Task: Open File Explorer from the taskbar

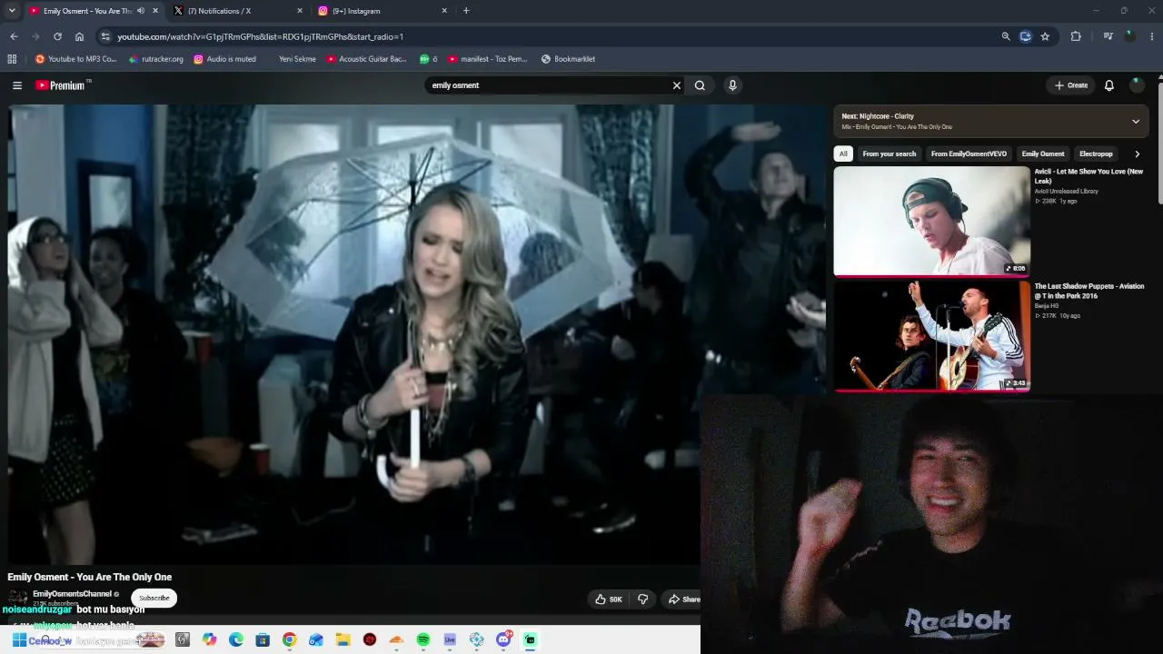Action: [x=343, y=639]
